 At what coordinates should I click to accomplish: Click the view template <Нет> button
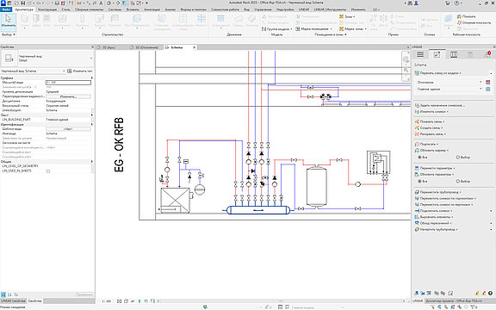[68, 129]
